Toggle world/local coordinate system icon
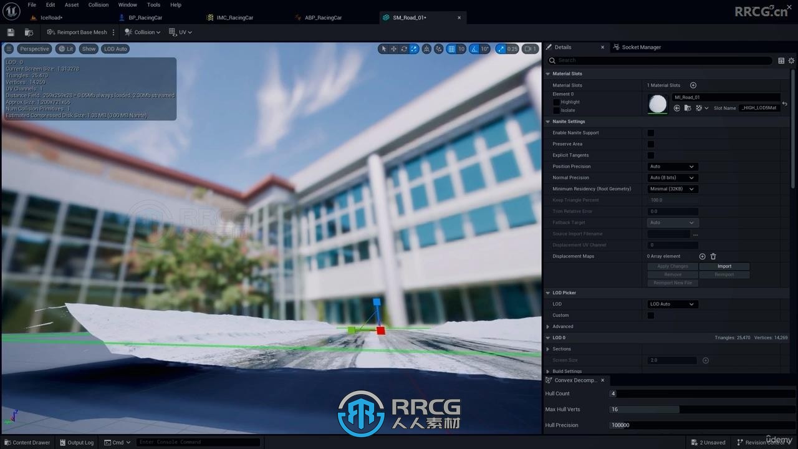The image size is (798, 449). [426, 49]
